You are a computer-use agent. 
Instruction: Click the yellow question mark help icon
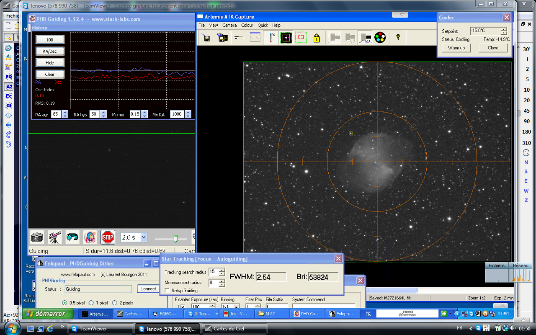coord(398,37)
